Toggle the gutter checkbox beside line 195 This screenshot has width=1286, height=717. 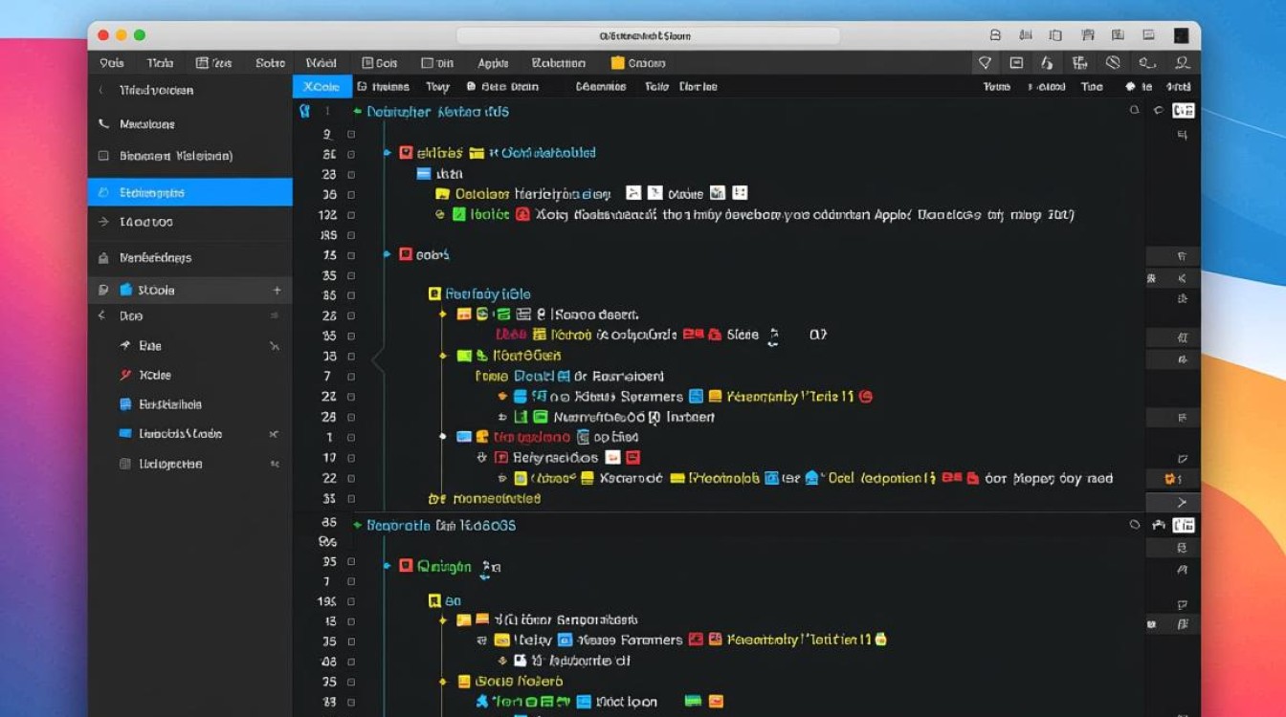pos(351,601)
